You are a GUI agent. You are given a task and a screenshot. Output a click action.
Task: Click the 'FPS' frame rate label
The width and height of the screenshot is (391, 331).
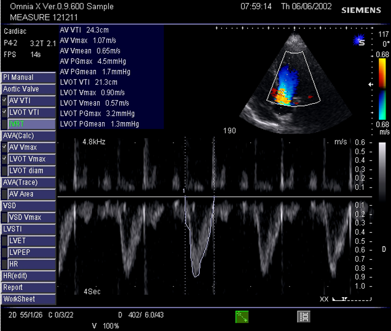(10, 55)
